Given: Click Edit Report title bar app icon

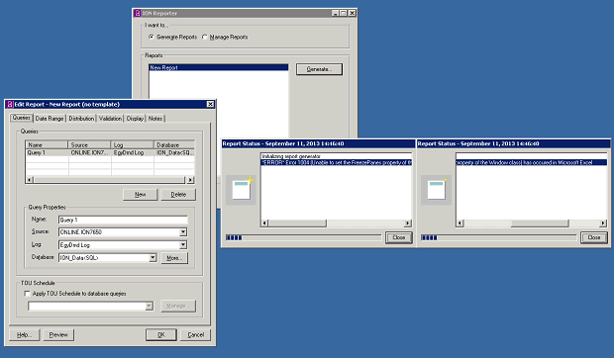Looking at the screenshot, I should coord(10,105).
